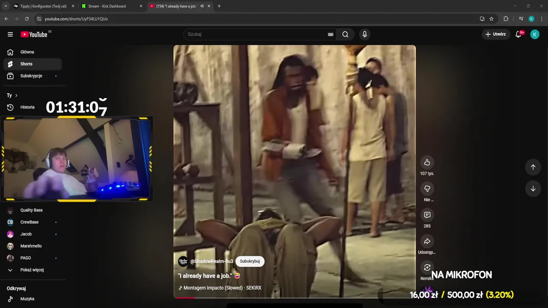Go back in the browser
This screenshot has width=548, height=308.
6,19
